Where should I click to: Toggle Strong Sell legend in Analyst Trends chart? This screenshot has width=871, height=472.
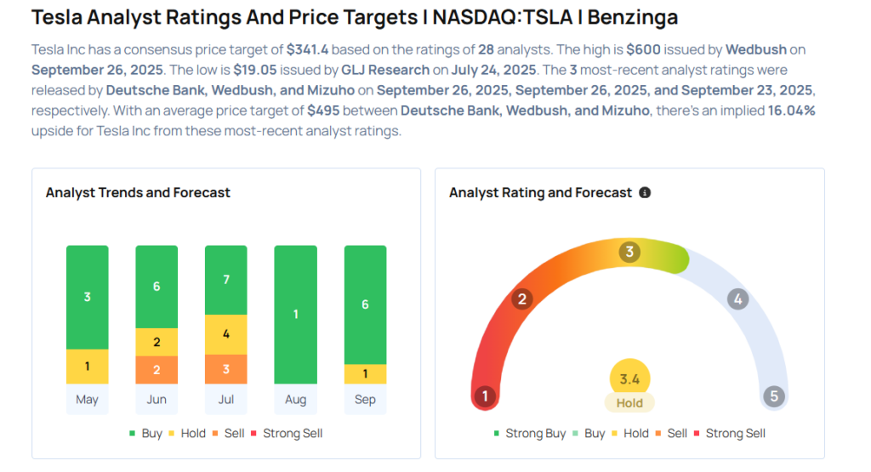[287, 434]
